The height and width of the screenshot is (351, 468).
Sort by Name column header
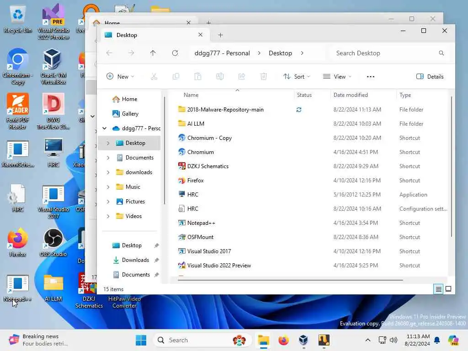pos(191,95)
